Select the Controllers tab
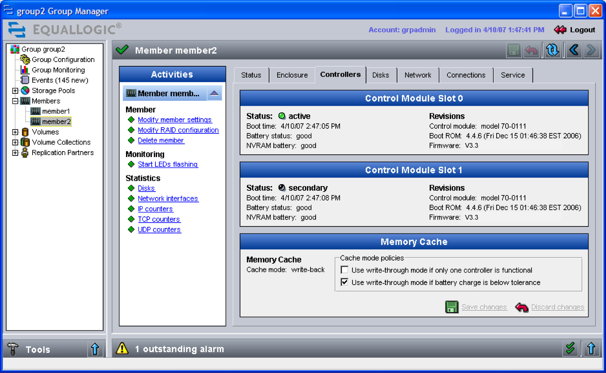Screen dimensions: 606x373 [x=340, y=74]
